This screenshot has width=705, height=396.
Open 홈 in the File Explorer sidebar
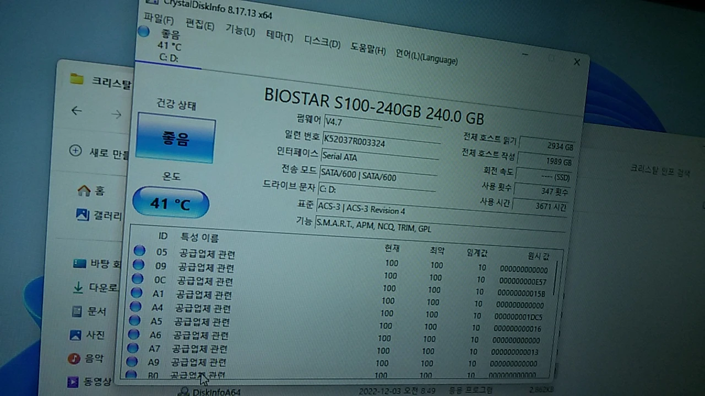pos(91,191)
